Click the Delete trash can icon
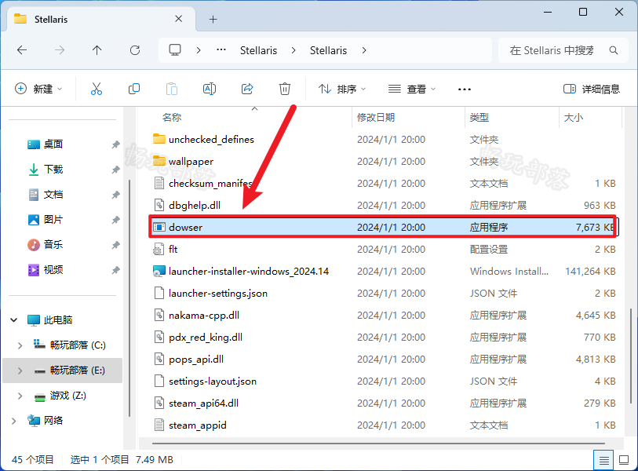This screenshot has width=638, height=471. click(x=284, y=89)
